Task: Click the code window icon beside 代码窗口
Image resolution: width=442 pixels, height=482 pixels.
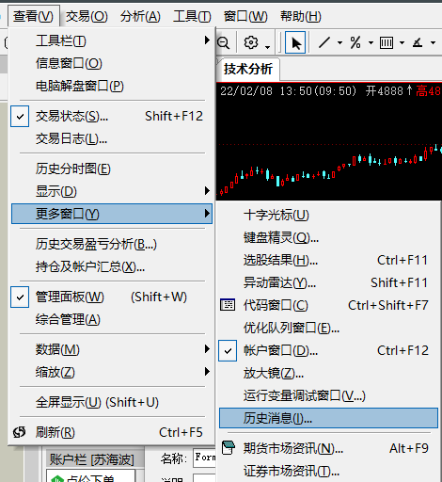Action: click(x=228, y=305)
